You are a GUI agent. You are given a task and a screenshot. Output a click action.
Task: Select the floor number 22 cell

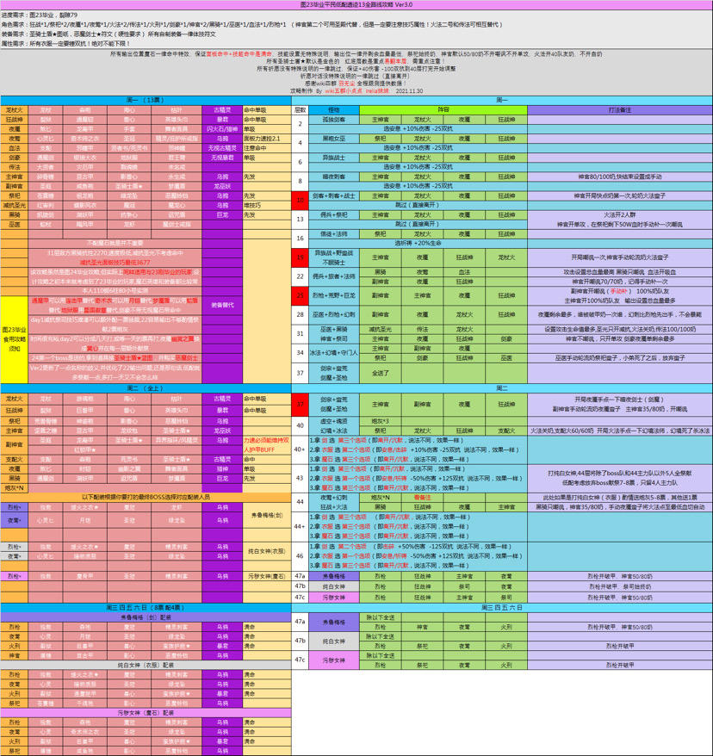point(300,276)
